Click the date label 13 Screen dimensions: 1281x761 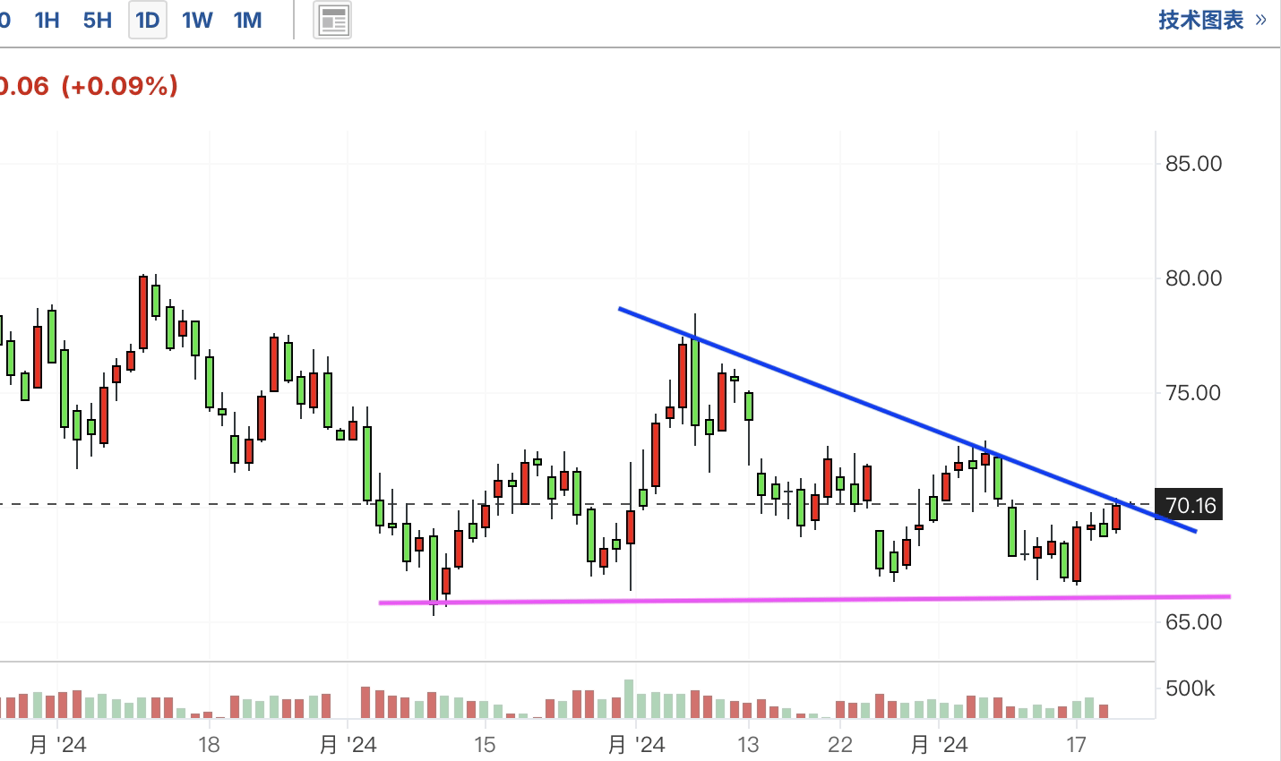748,744
